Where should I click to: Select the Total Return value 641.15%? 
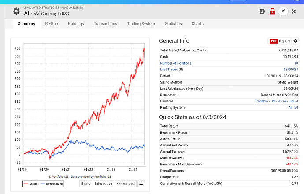tap(291, 126)
